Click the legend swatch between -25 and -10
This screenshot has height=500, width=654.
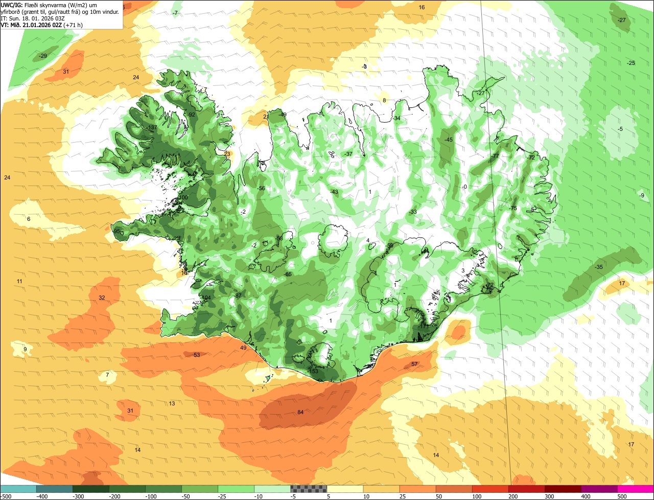click(x=236, y=489)
